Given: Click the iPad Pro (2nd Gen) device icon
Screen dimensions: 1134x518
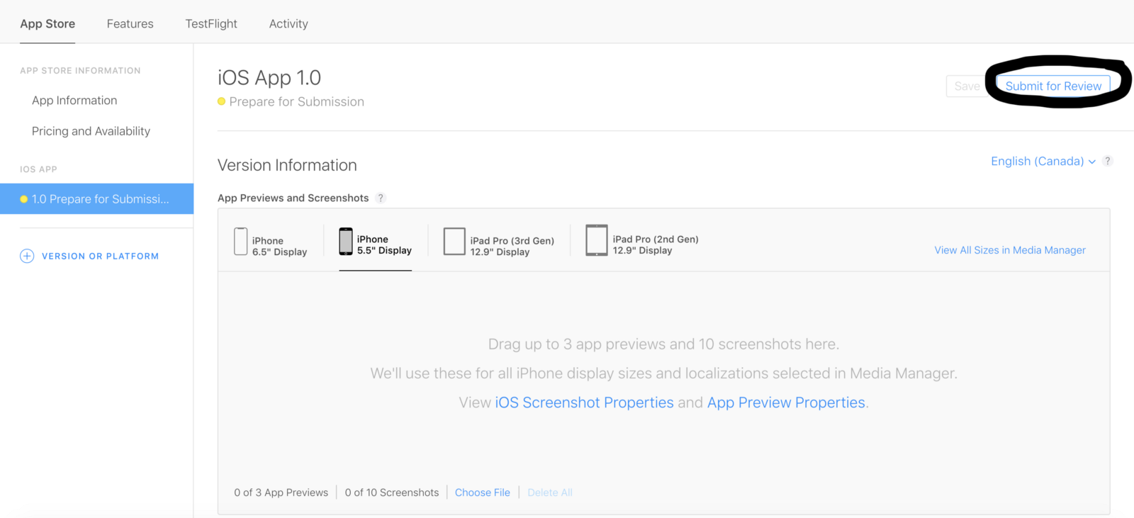Looking at the screenshot, I should [x=597, y=240].
